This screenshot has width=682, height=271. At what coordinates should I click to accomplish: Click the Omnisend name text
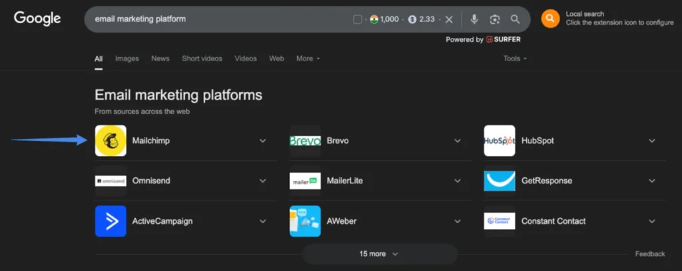click(x=151, y=181)
